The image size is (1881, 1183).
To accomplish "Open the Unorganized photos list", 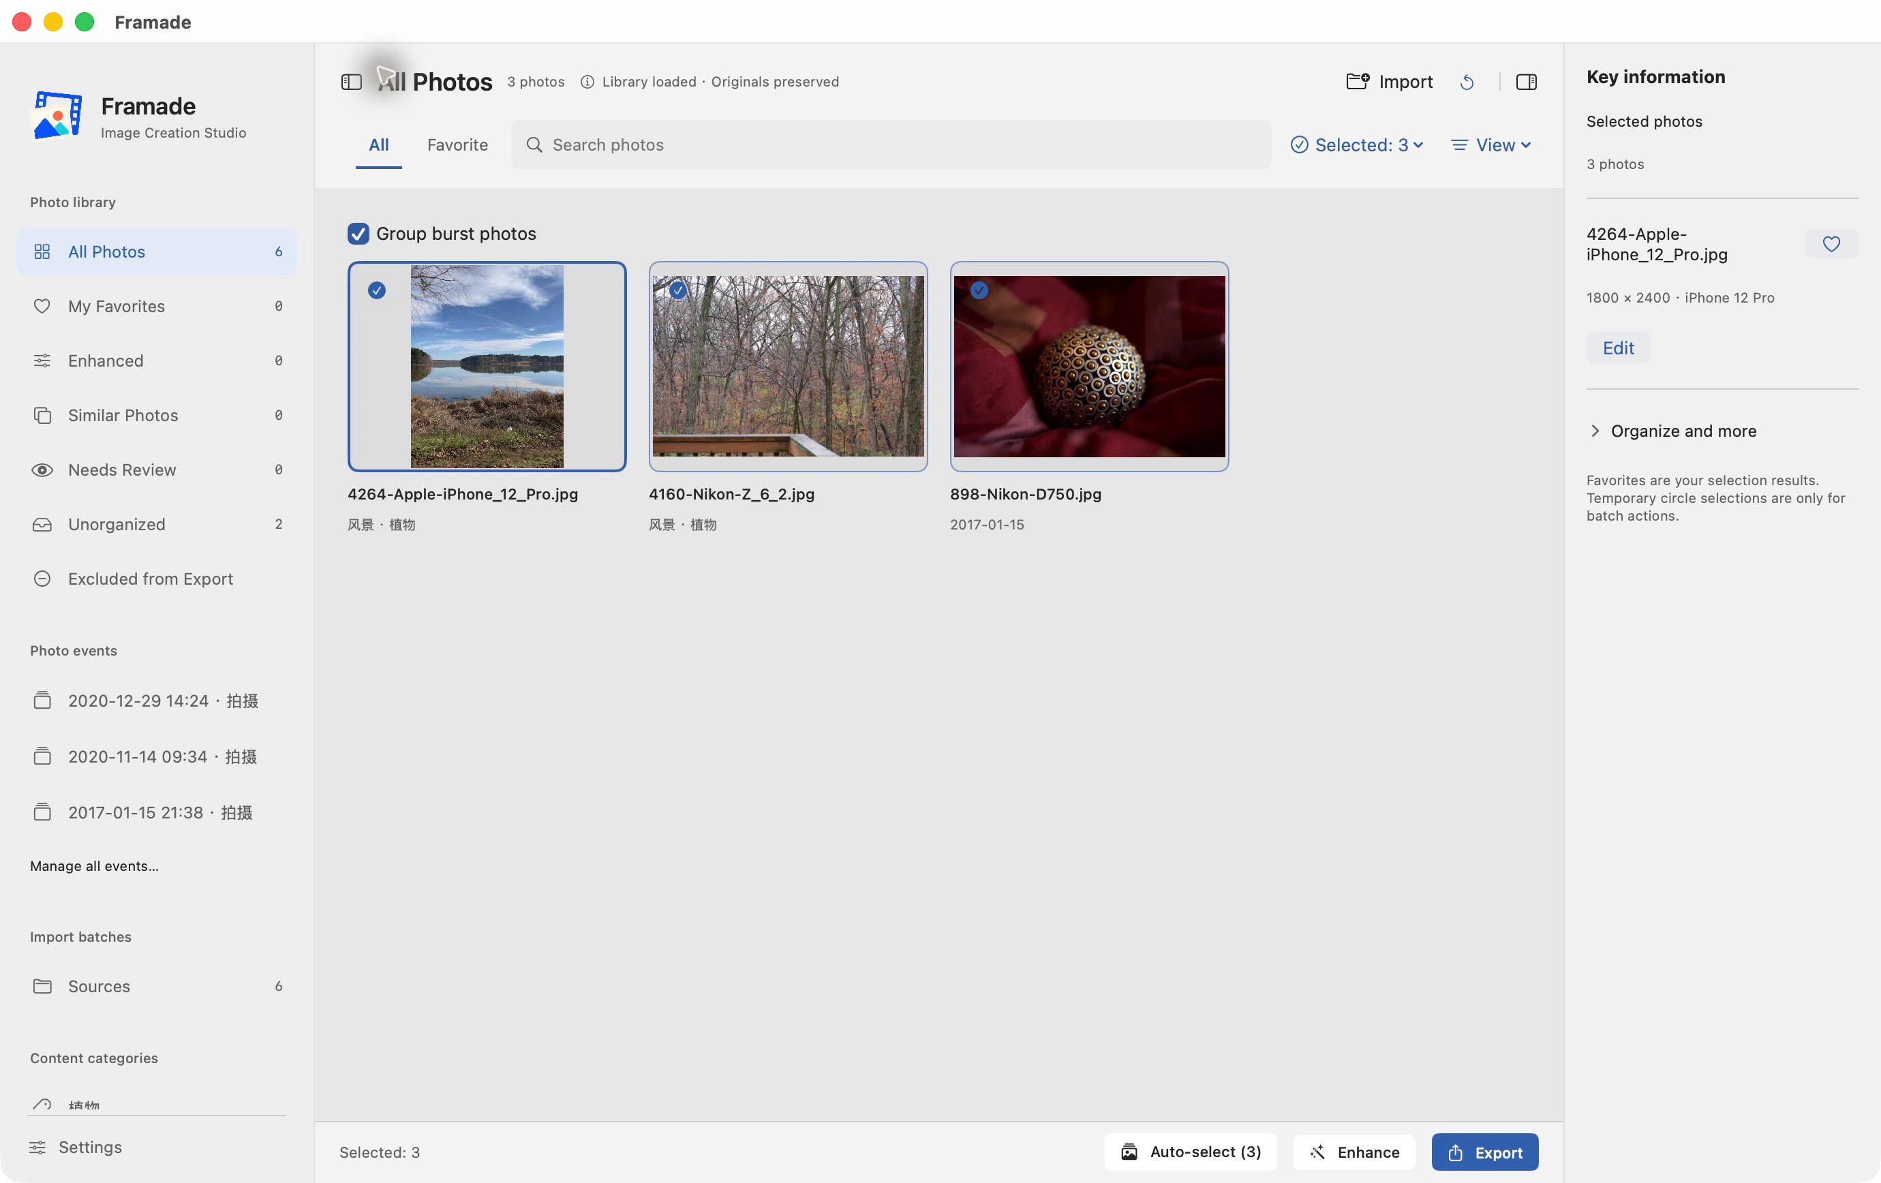I will pyautogui.click(x=156, y=524).
